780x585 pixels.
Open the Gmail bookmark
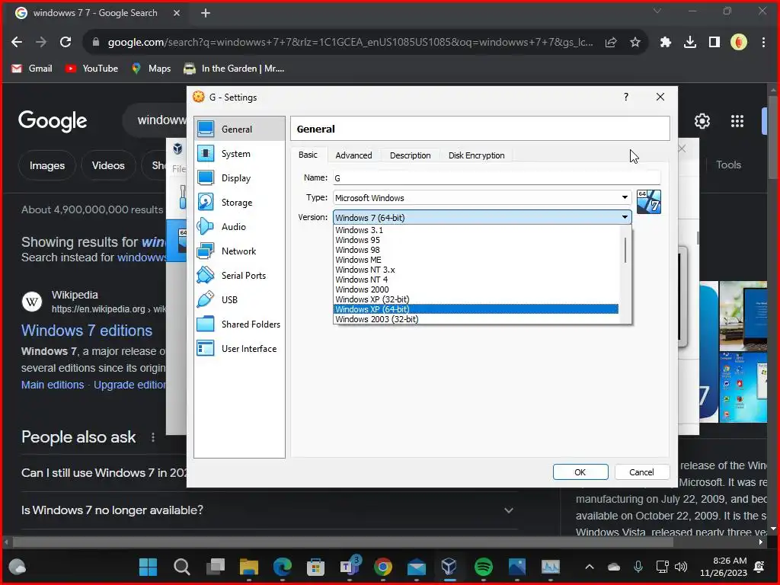pyautogui.click(x=32, y=69)
